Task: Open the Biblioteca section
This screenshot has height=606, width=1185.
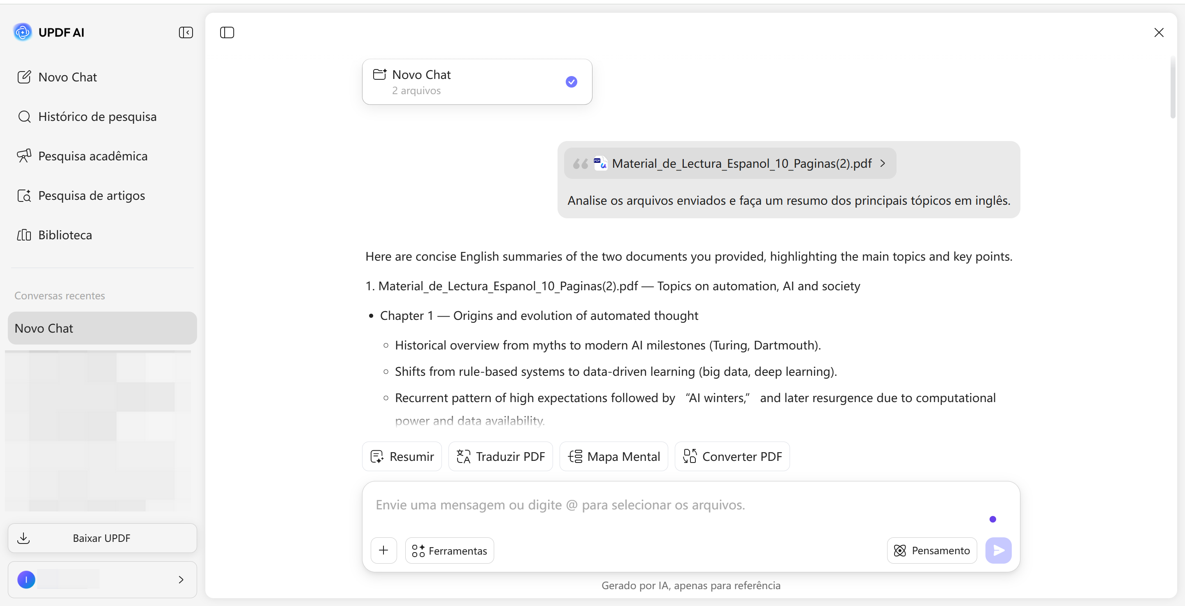Action: pyautogui.click(x=55, y=235)
